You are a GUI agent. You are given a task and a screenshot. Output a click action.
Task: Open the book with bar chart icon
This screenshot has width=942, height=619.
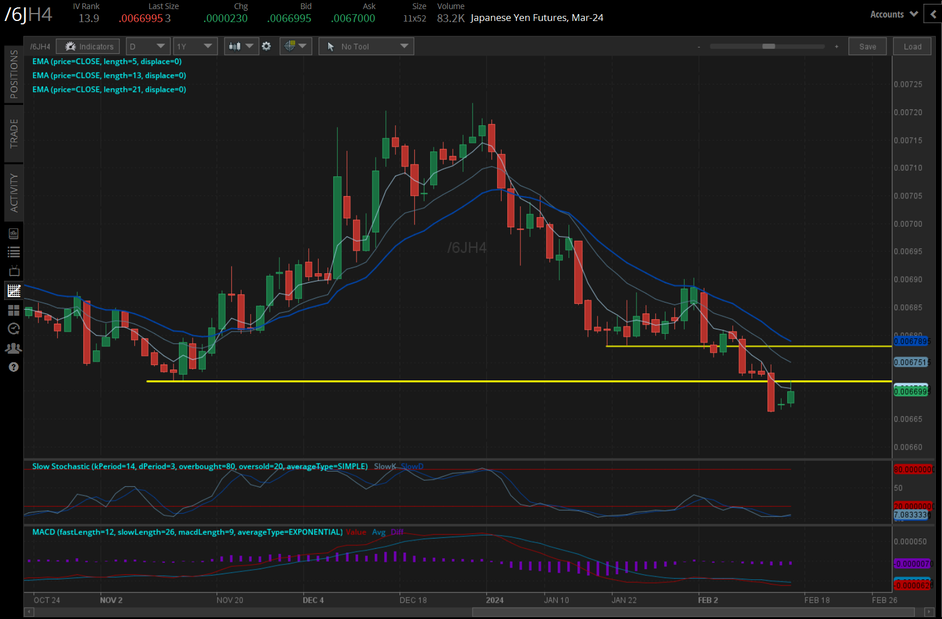click(14, 234)
